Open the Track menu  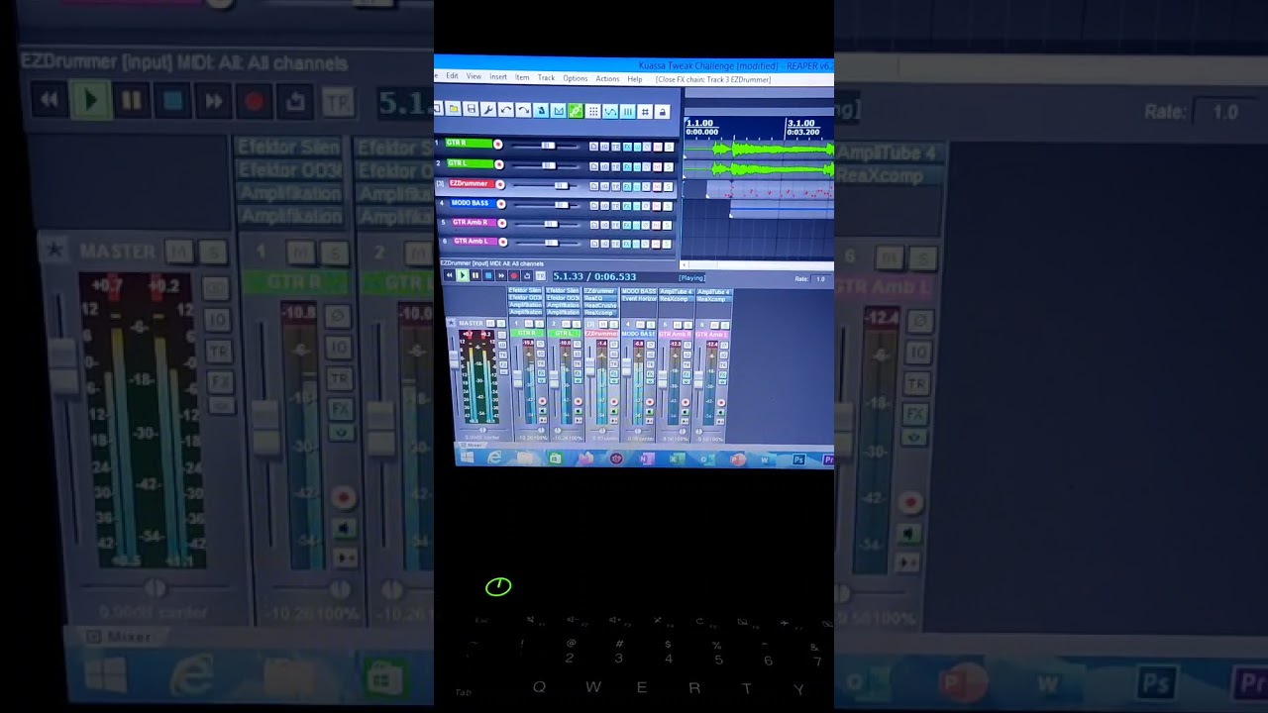pos(546,77)
